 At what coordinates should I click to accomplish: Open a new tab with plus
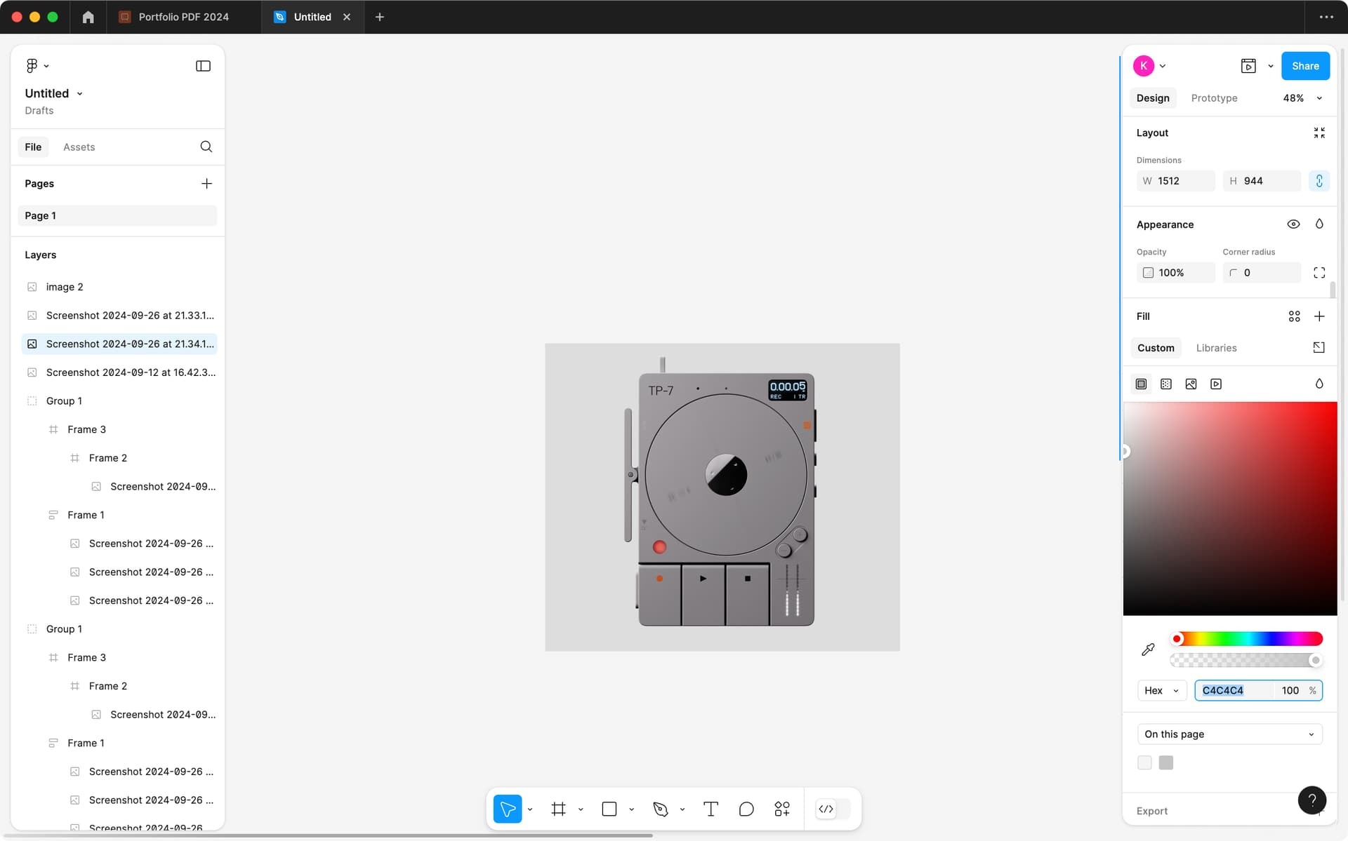380,17
